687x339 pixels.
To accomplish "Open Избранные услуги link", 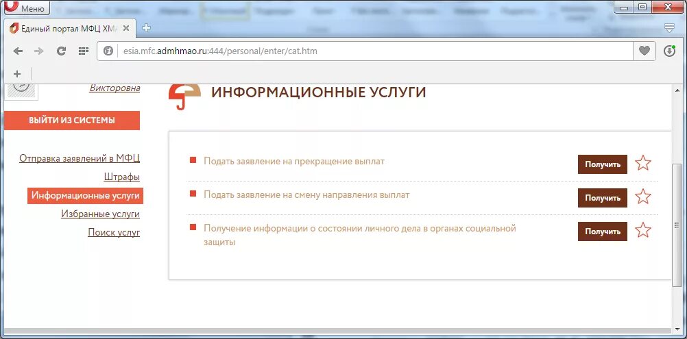I will 100,214.
